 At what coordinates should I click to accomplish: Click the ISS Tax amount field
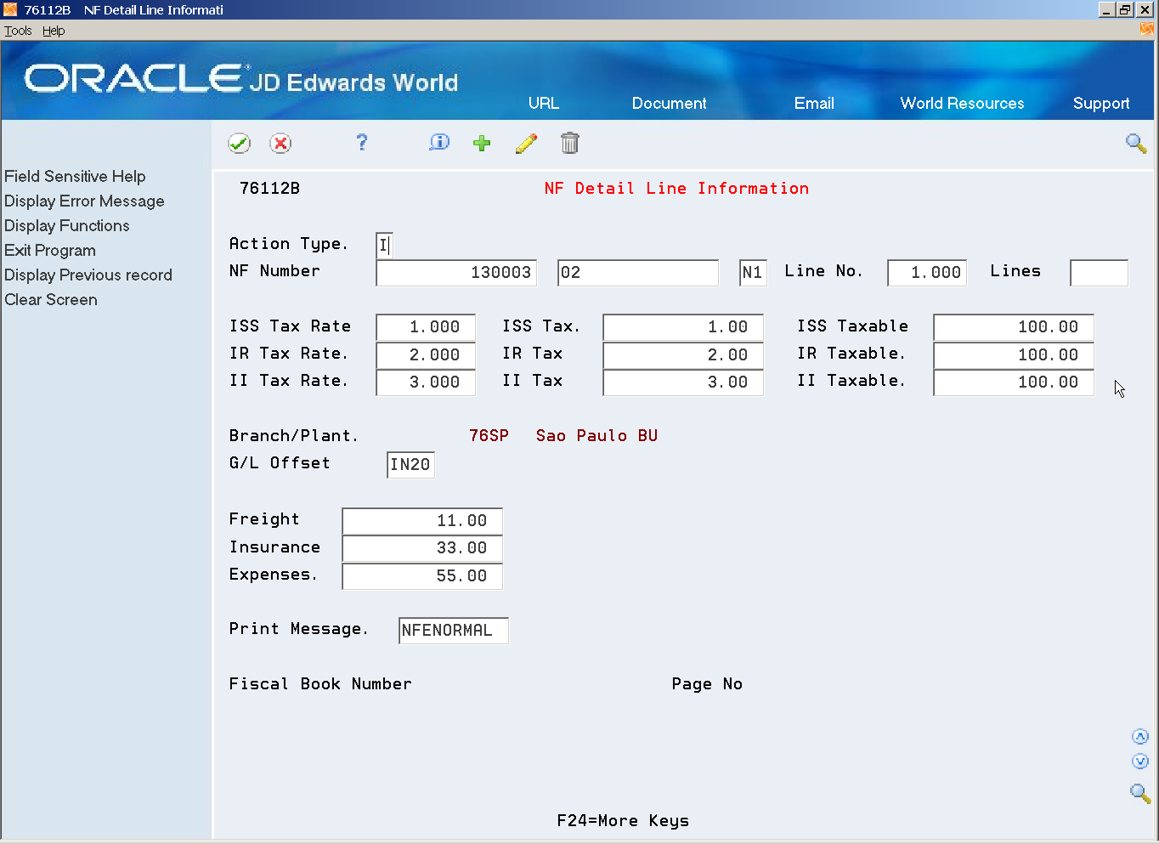(x=683, y=327)
